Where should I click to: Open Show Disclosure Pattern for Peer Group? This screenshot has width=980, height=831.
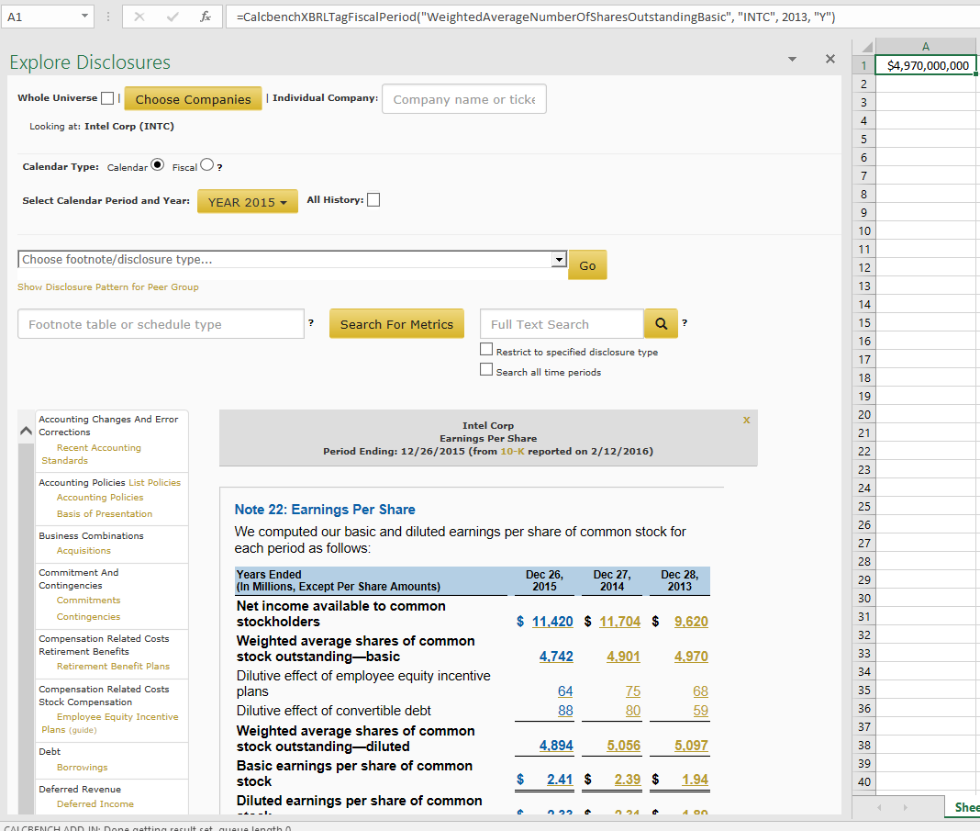point(107,287)
